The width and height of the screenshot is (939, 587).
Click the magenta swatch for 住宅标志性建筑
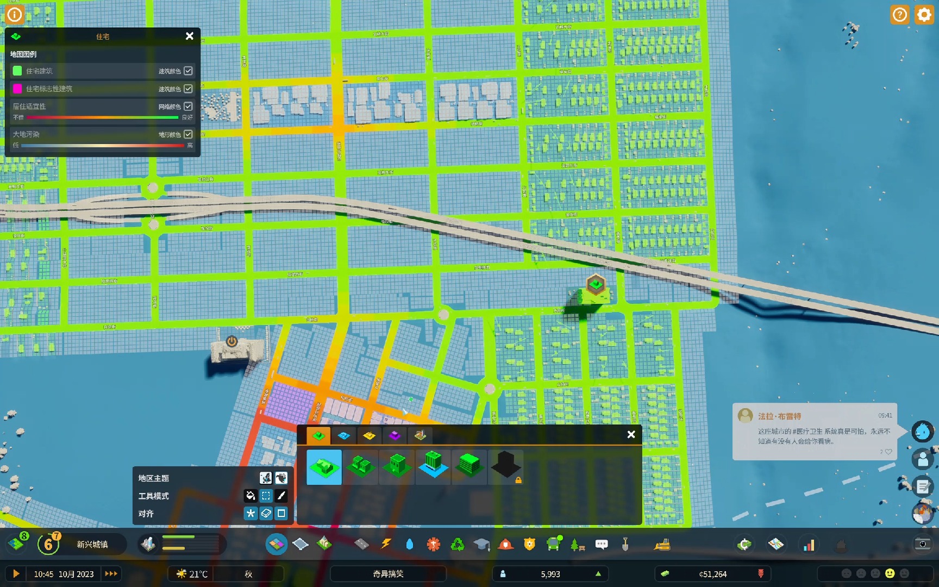(17, 89)
